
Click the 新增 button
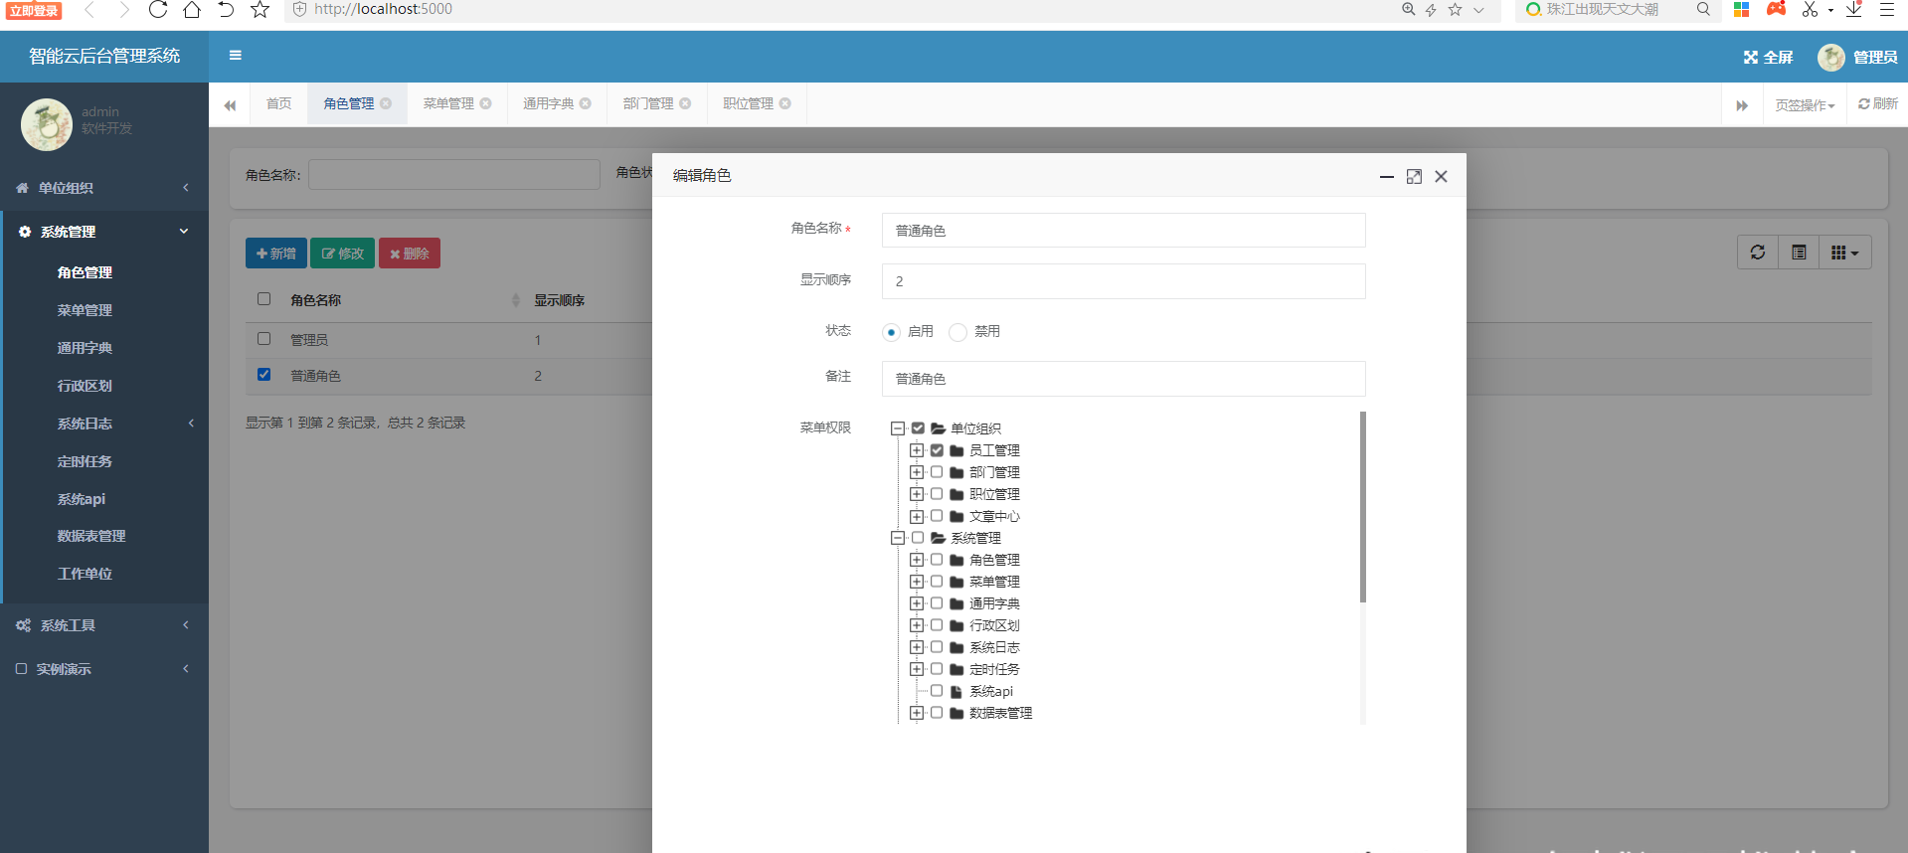[276, 254]
